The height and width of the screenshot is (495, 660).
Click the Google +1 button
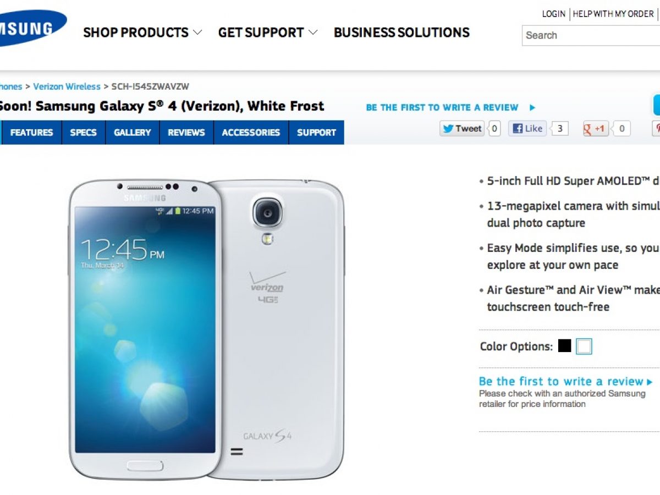[x=596, y=129]
